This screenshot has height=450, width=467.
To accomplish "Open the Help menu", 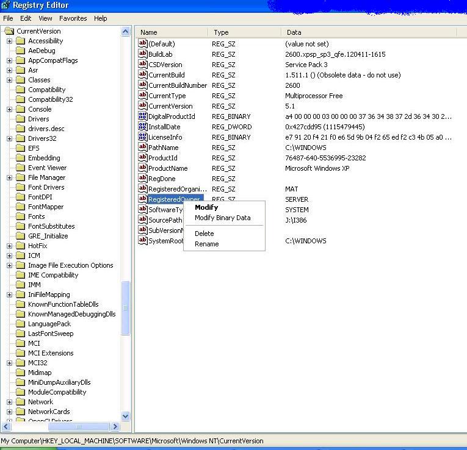I will 100,18.
